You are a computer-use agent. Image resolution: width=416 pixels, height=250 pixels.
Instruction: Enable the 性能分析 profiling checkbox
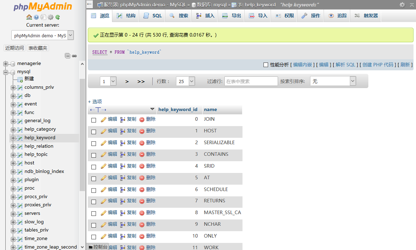266,65
